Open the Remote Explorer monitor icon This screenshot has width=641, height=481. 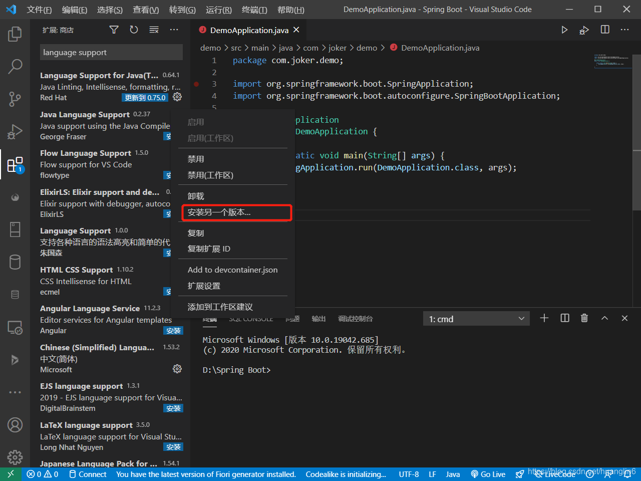coord(15,328)
